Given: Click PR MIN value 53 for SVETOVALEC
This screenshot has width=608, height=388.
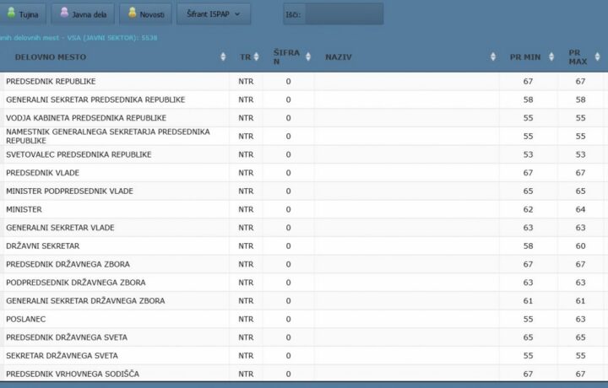Looking at the screenshot, I should pos(528,154).
